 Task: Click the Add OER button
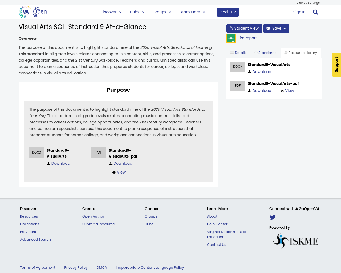(228, 12)
